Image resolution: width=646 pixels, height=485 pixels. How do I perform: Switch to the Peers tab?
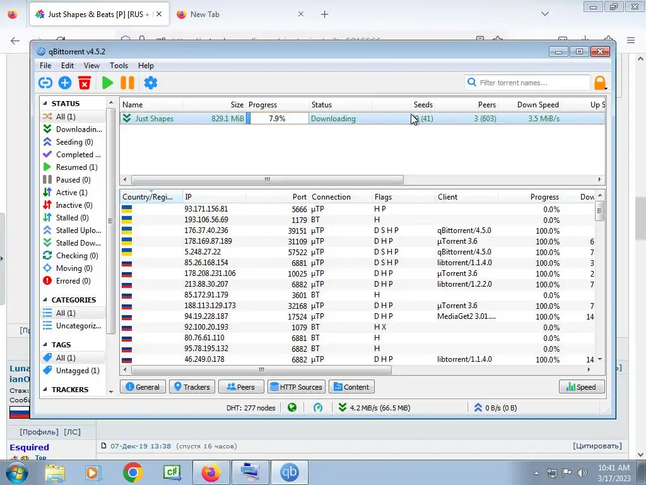241,387
